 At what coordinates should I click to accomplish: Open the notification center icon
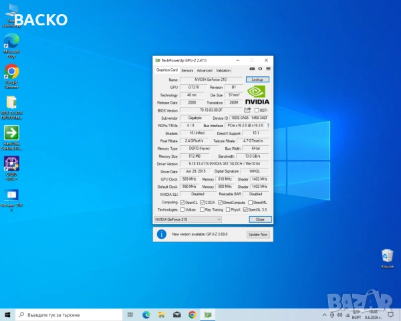[390, 315]
